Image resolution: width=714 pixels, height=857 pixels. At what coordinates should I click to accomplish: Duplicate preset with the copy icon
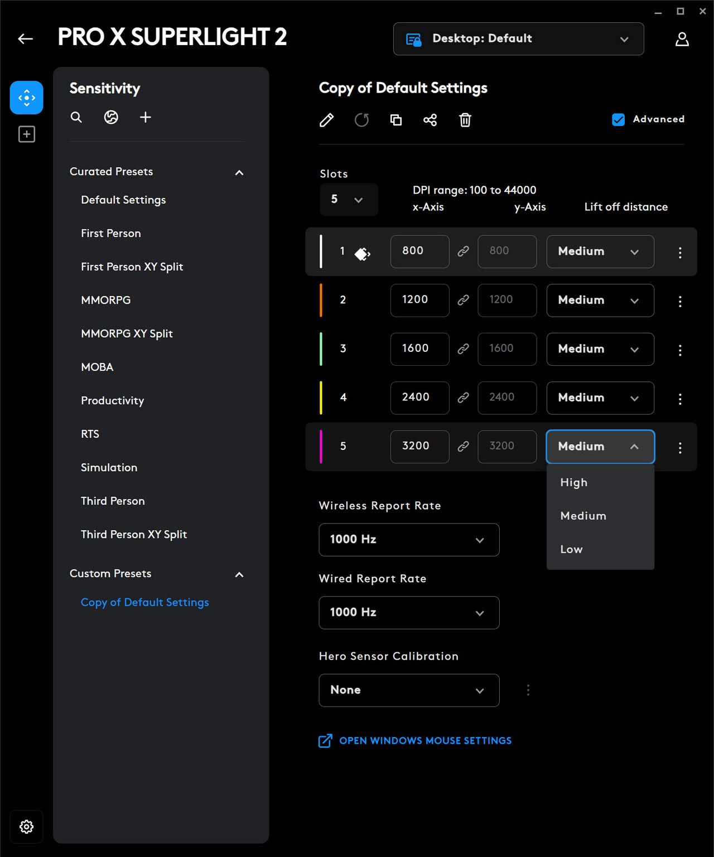pyautogui.click(x=396, y=120)
